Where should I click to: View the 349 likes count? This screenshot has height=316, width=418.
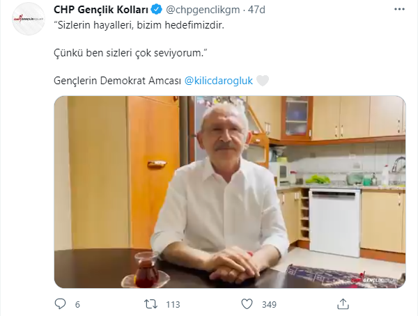pos(269,304)
